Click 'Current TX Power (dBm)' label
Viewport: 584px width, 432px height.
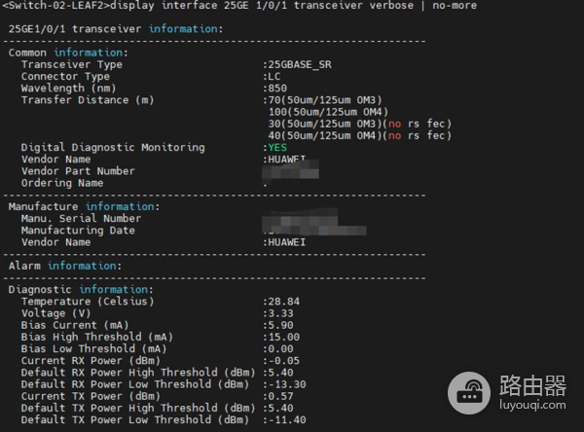pos(91,396)
